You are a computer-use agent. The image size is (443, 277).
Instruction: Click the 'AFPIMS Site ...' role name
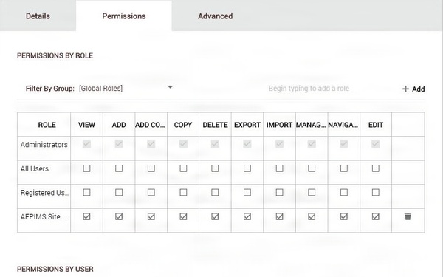click(x=44, y=216)
